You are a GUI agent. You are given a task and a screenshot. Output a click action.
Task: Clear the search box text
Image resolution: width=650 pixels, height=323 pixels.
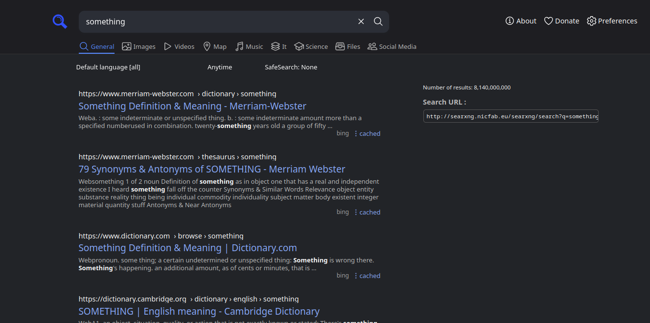click(x=361, y=22)
